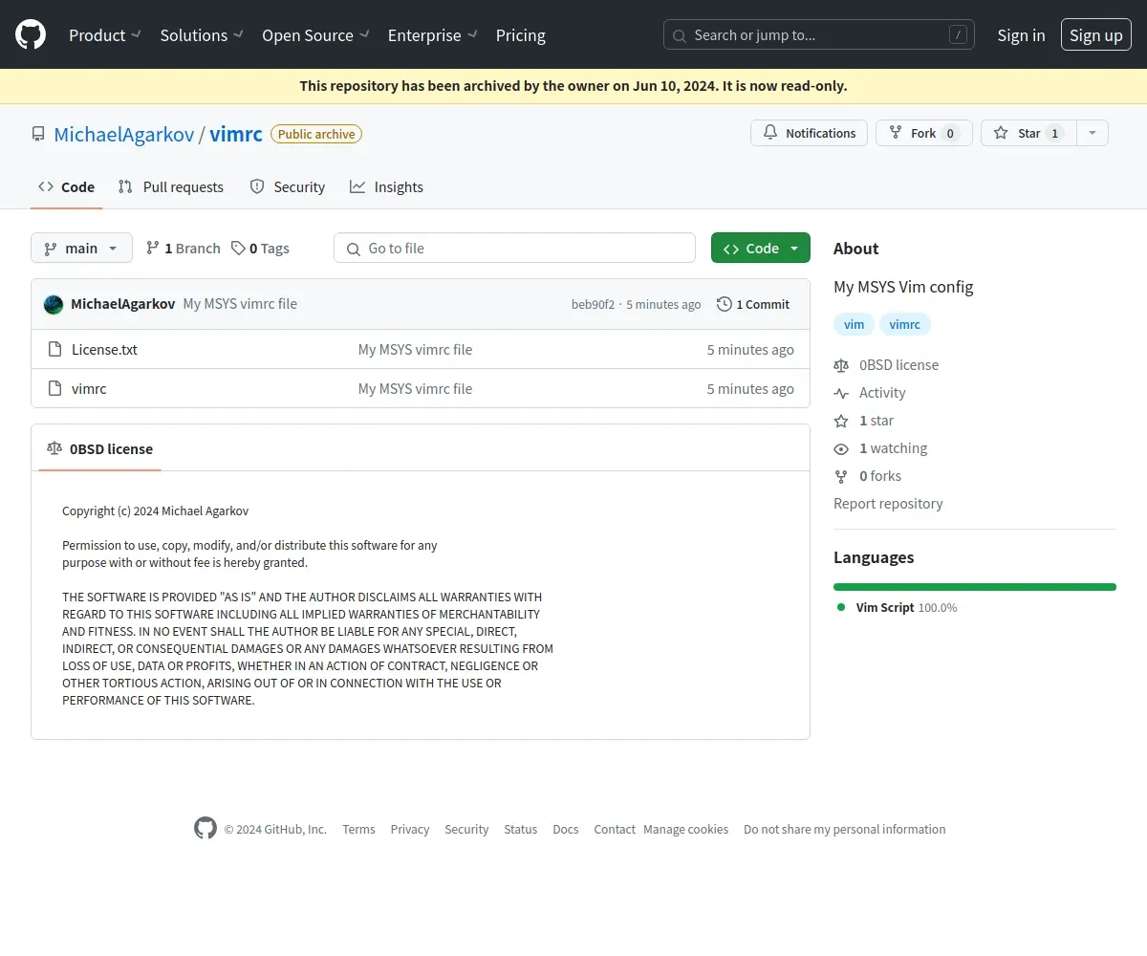View the 1 Branch link
The height and width of the screenshot is (956, 1147).
pyautogui.click(x=183, y=249)
